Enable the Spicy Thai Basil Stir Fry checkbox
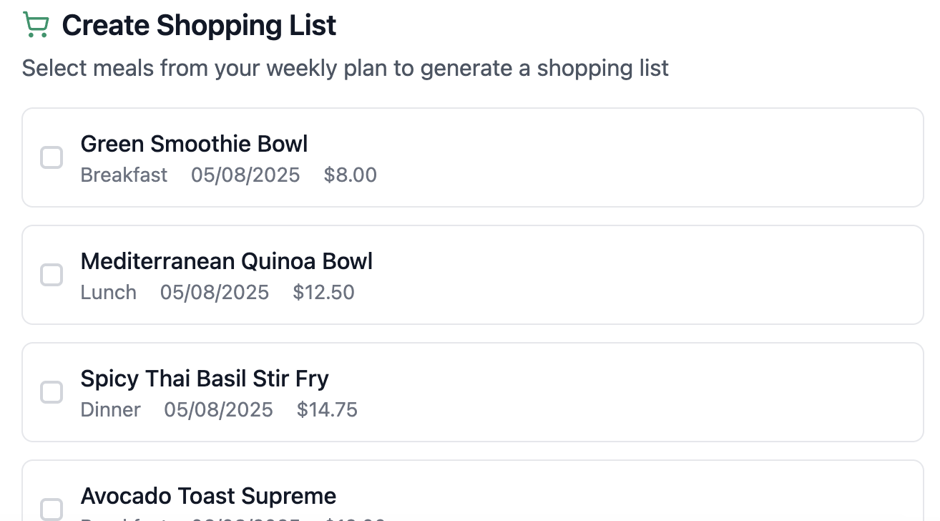Image resolution: width=940 pixels, height=521 pixels. (x=52, y=392)
